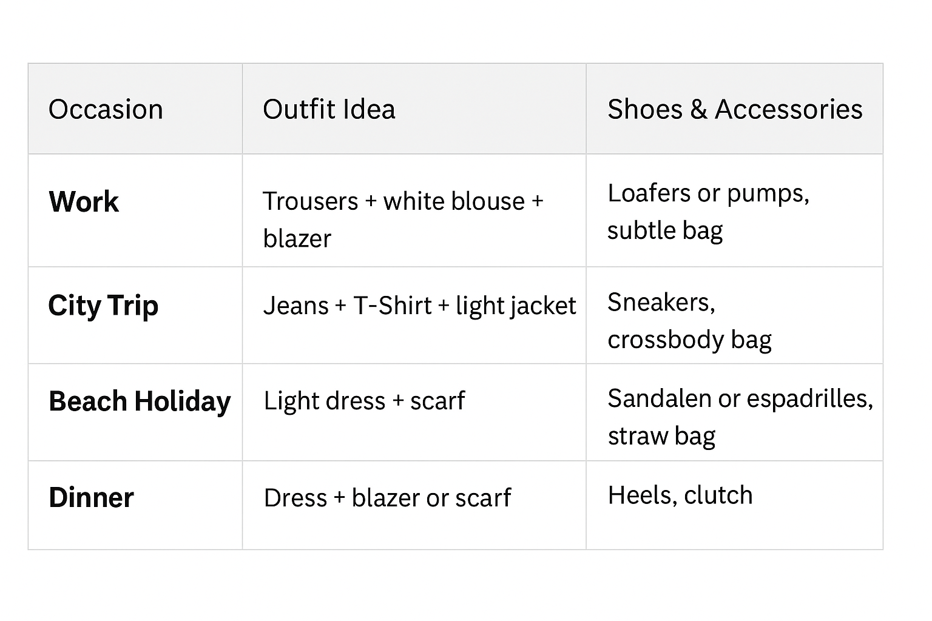Click the word 'espadrilles,'
The image size is (932, 621).
tap(809, 398)
